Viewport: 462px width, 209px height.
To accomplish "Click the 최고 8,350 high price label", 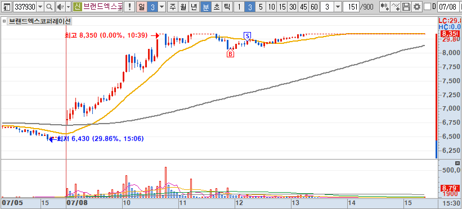I will coord(106,35).
